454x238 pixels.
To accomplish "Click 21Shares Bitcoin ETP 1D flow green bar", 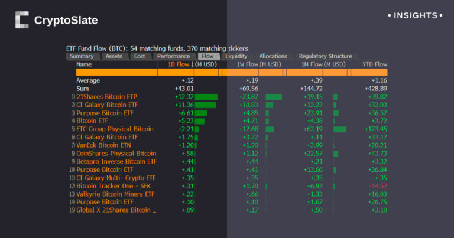I will click(x=206, y=97).
